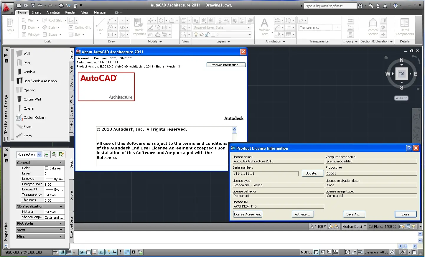425x257 pixels.
Task: Click the Help question mark icon in title bar
Action: pyautogui.click(x=396, y=6)
